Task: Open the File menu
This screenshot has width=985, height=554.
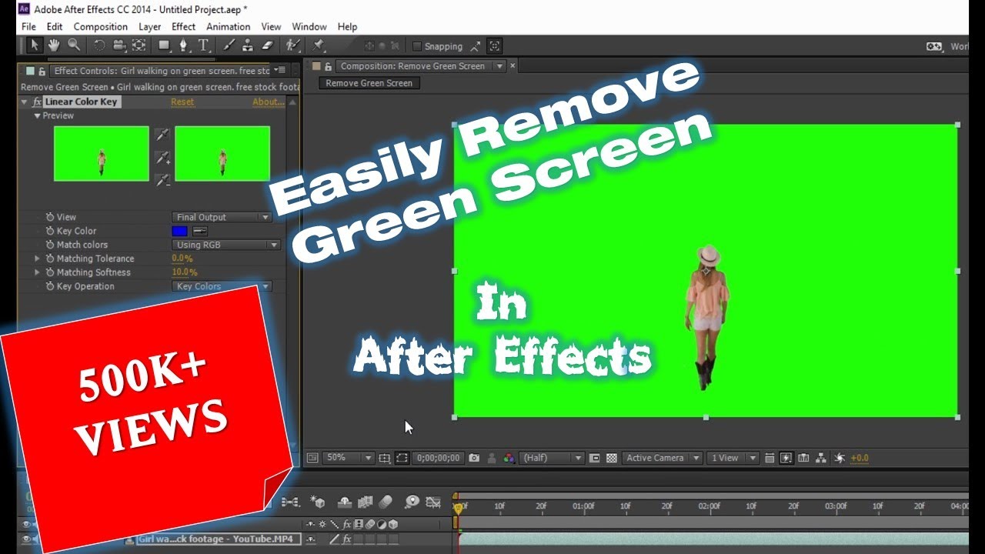Action: 28,26
